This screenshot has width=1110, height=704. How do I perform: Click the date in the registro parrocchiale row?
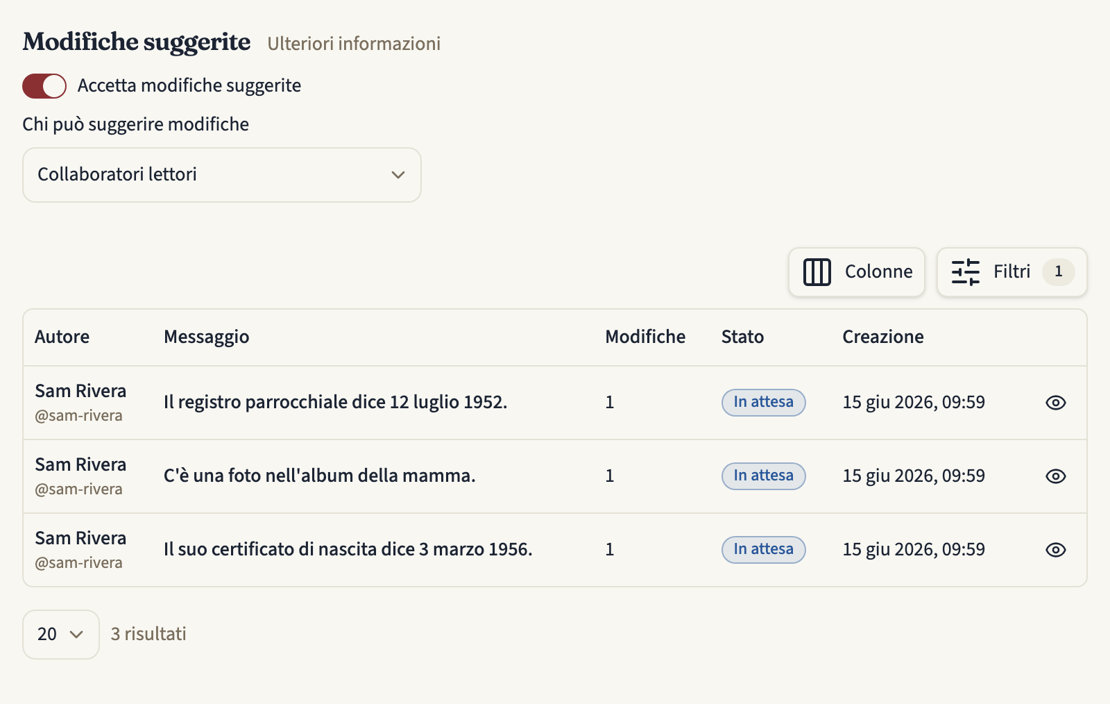click(914, 403)
